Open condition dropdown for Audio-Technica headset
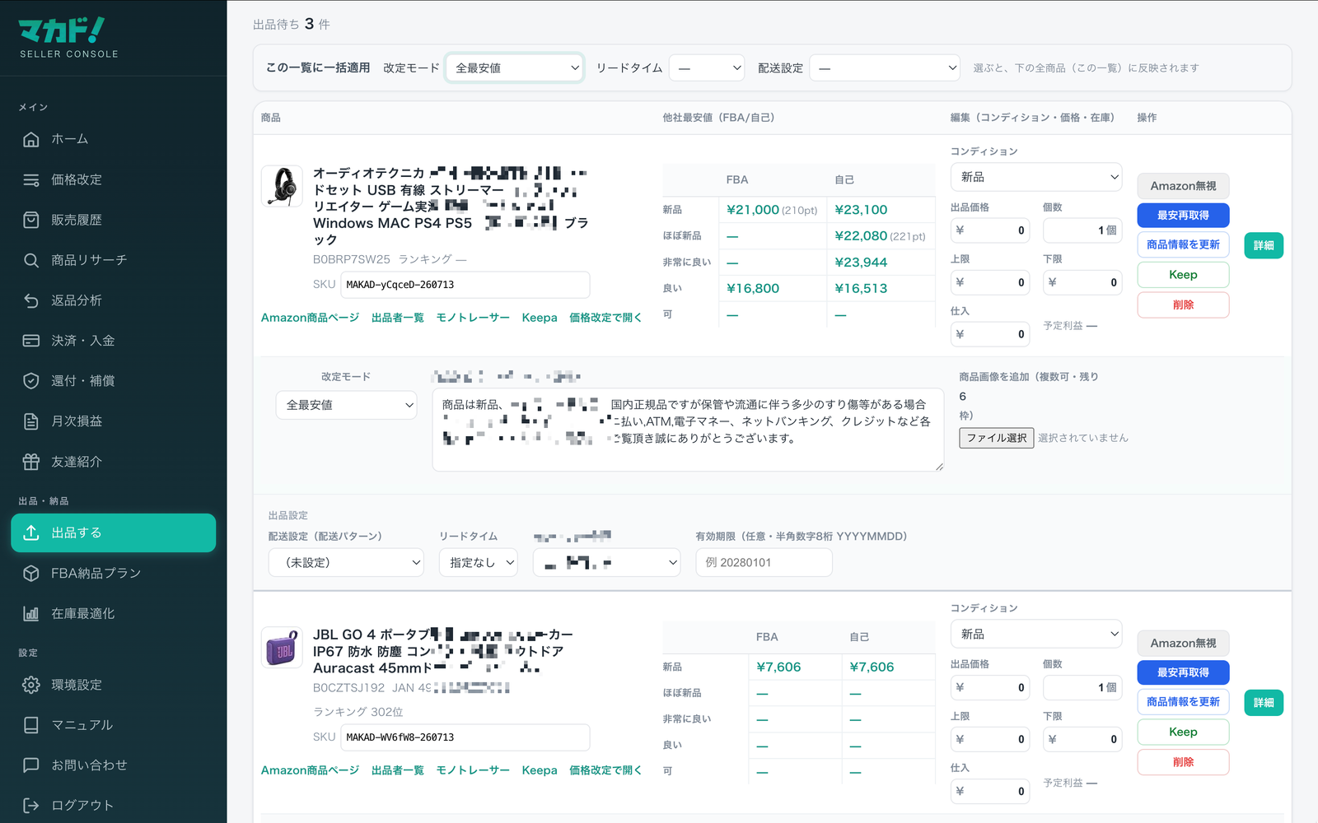The height and width of the screenshot is (823, 1318). pyautogui.click(x=1036, y=177)
